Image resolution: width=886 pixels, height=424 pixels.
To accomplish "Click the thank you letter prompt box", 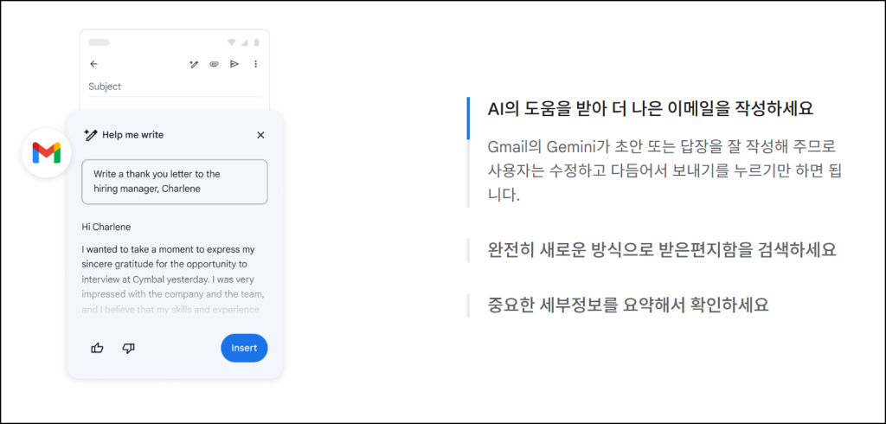I will click(x=175, y=182).
